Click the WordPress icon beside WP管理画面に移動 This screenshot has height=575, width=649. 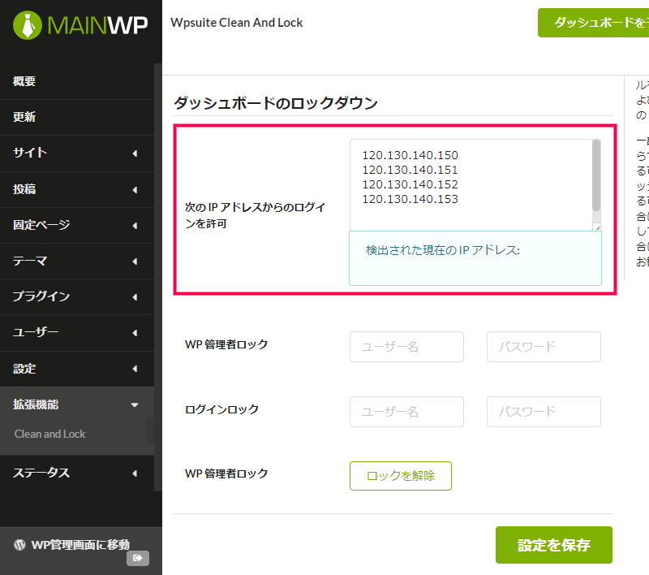click(19, 545)
